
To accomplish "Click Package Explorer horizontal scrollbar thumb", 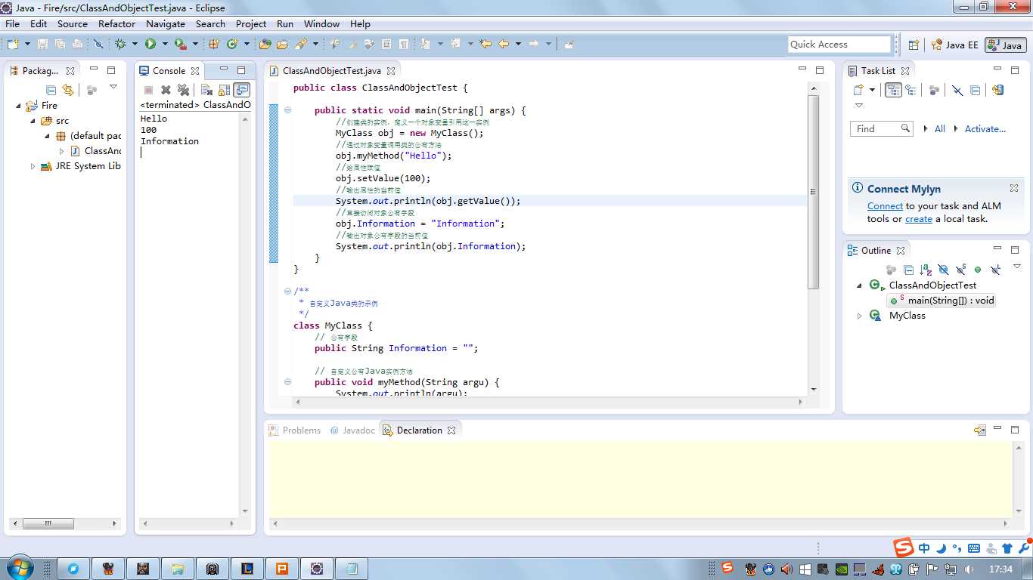I will (x=48, y=523).
